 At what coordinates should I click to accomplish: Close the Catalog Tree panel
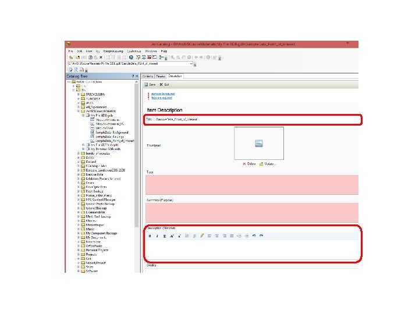coord(137,76)
